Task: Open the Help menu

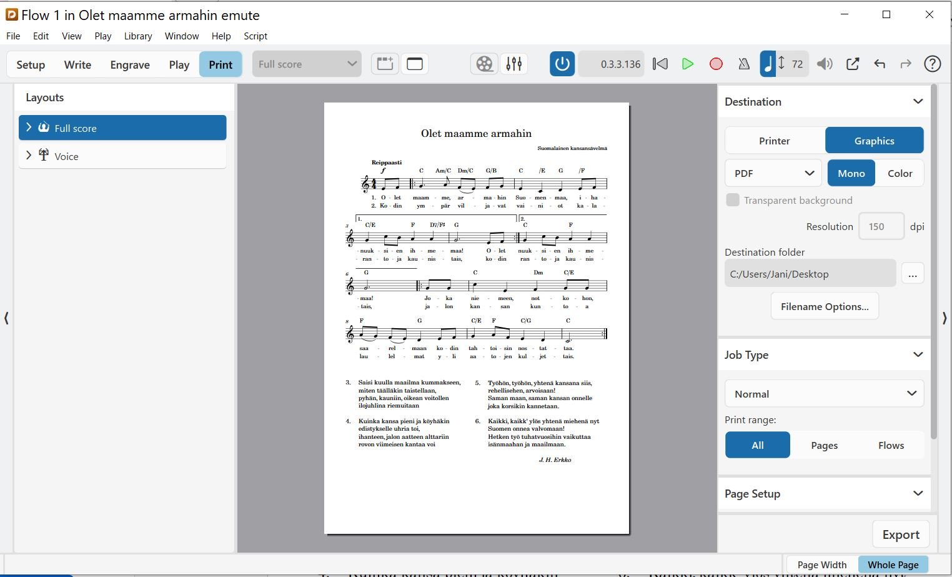Action: [x=221, y=36]
